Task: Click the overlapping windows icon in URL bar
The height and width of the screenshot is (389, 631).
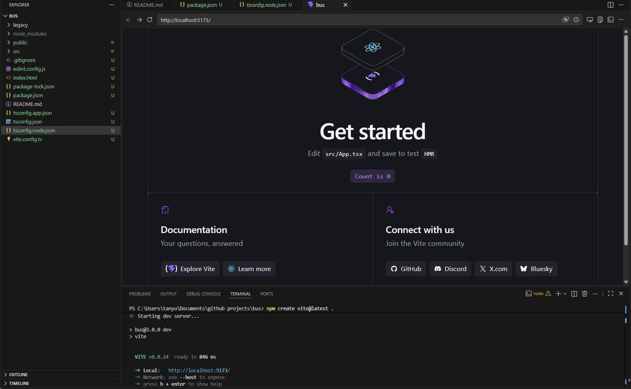Action: click(565, 19)
